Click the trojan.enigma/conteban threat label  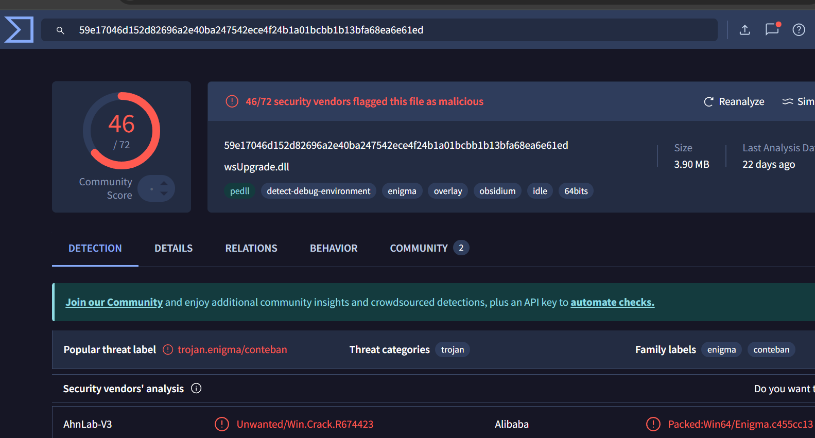(232, 349)
